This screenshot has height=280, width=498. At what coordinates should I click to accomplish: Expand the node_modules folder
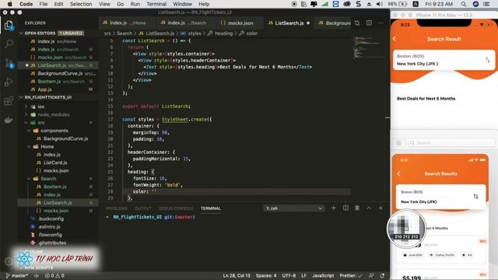pos(54,114)
